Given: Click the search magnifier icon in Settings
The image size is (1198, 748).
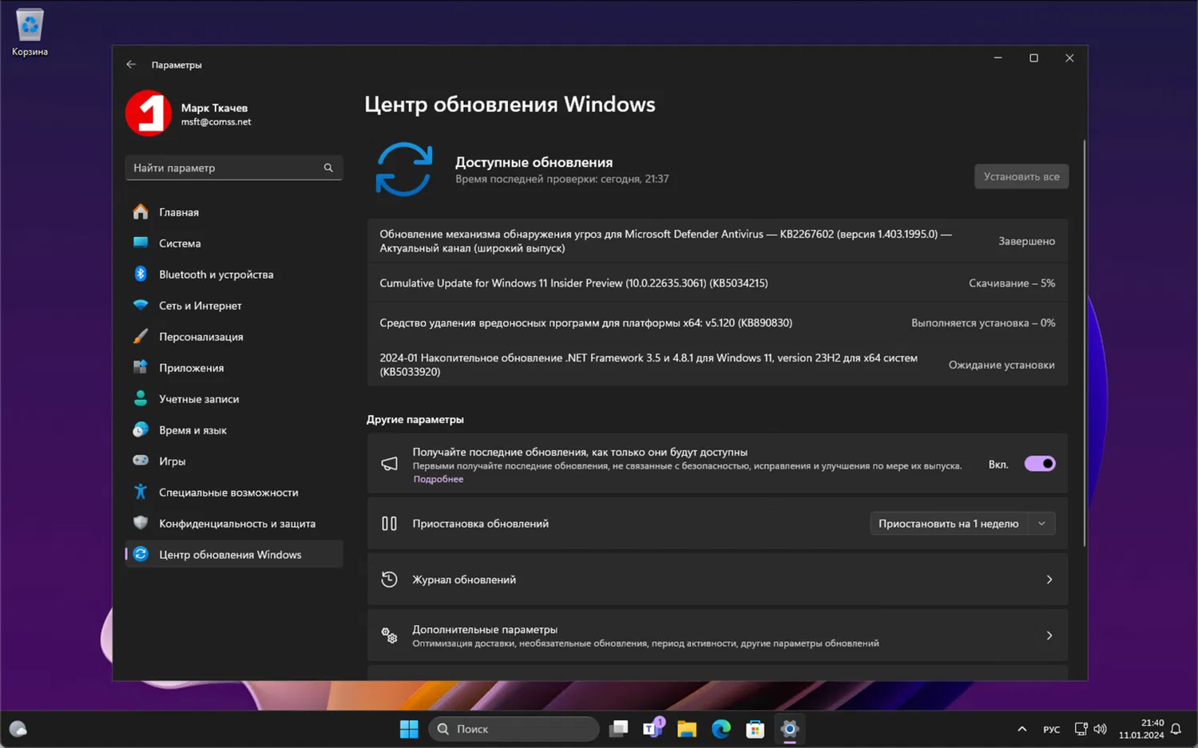Looking at the screenshot, I should 328,168.
